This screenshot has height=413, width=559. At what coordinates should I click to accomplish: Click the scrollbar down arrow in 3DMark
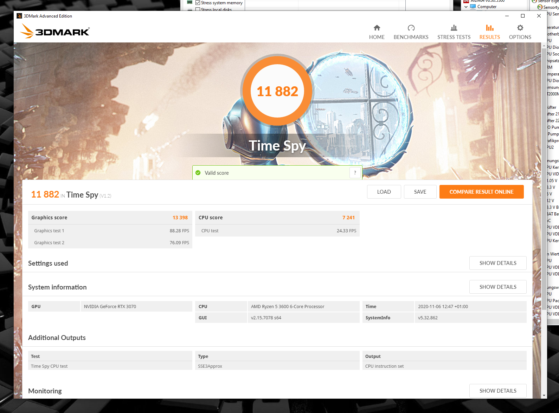click(x=544, y=395)
